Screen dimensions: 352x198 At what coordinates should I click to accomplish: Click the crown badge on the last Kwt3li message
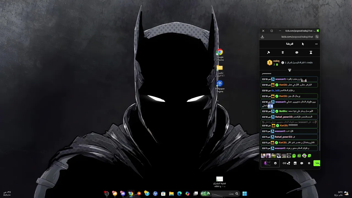(273, 143)
